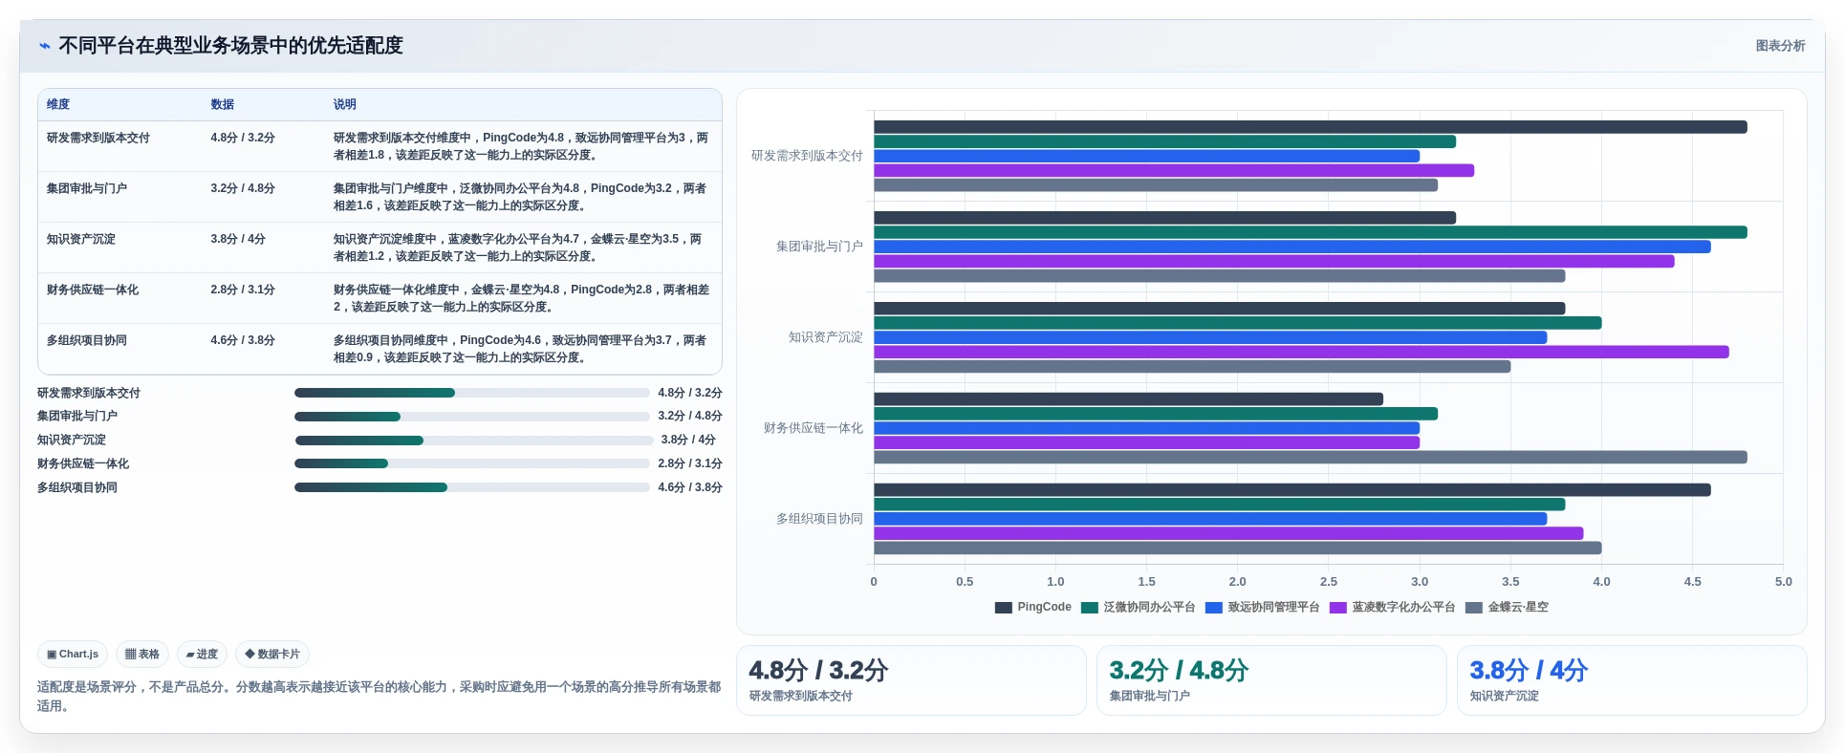The width and height of the screenshot is (1845, 753).
Task: Toggle the 蓝凌数字化办公平台 legend item
Action: [1393, 608]
